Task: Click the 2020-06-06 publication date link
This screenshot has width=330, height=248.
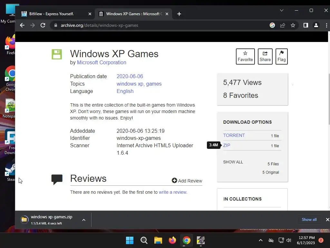Action: click(x=130, y=76)
